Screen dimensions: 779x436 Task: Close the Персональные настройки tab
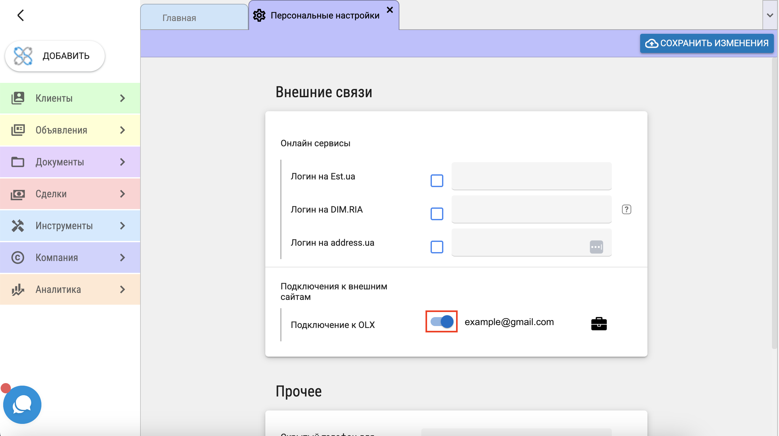(x=389, y=10)
